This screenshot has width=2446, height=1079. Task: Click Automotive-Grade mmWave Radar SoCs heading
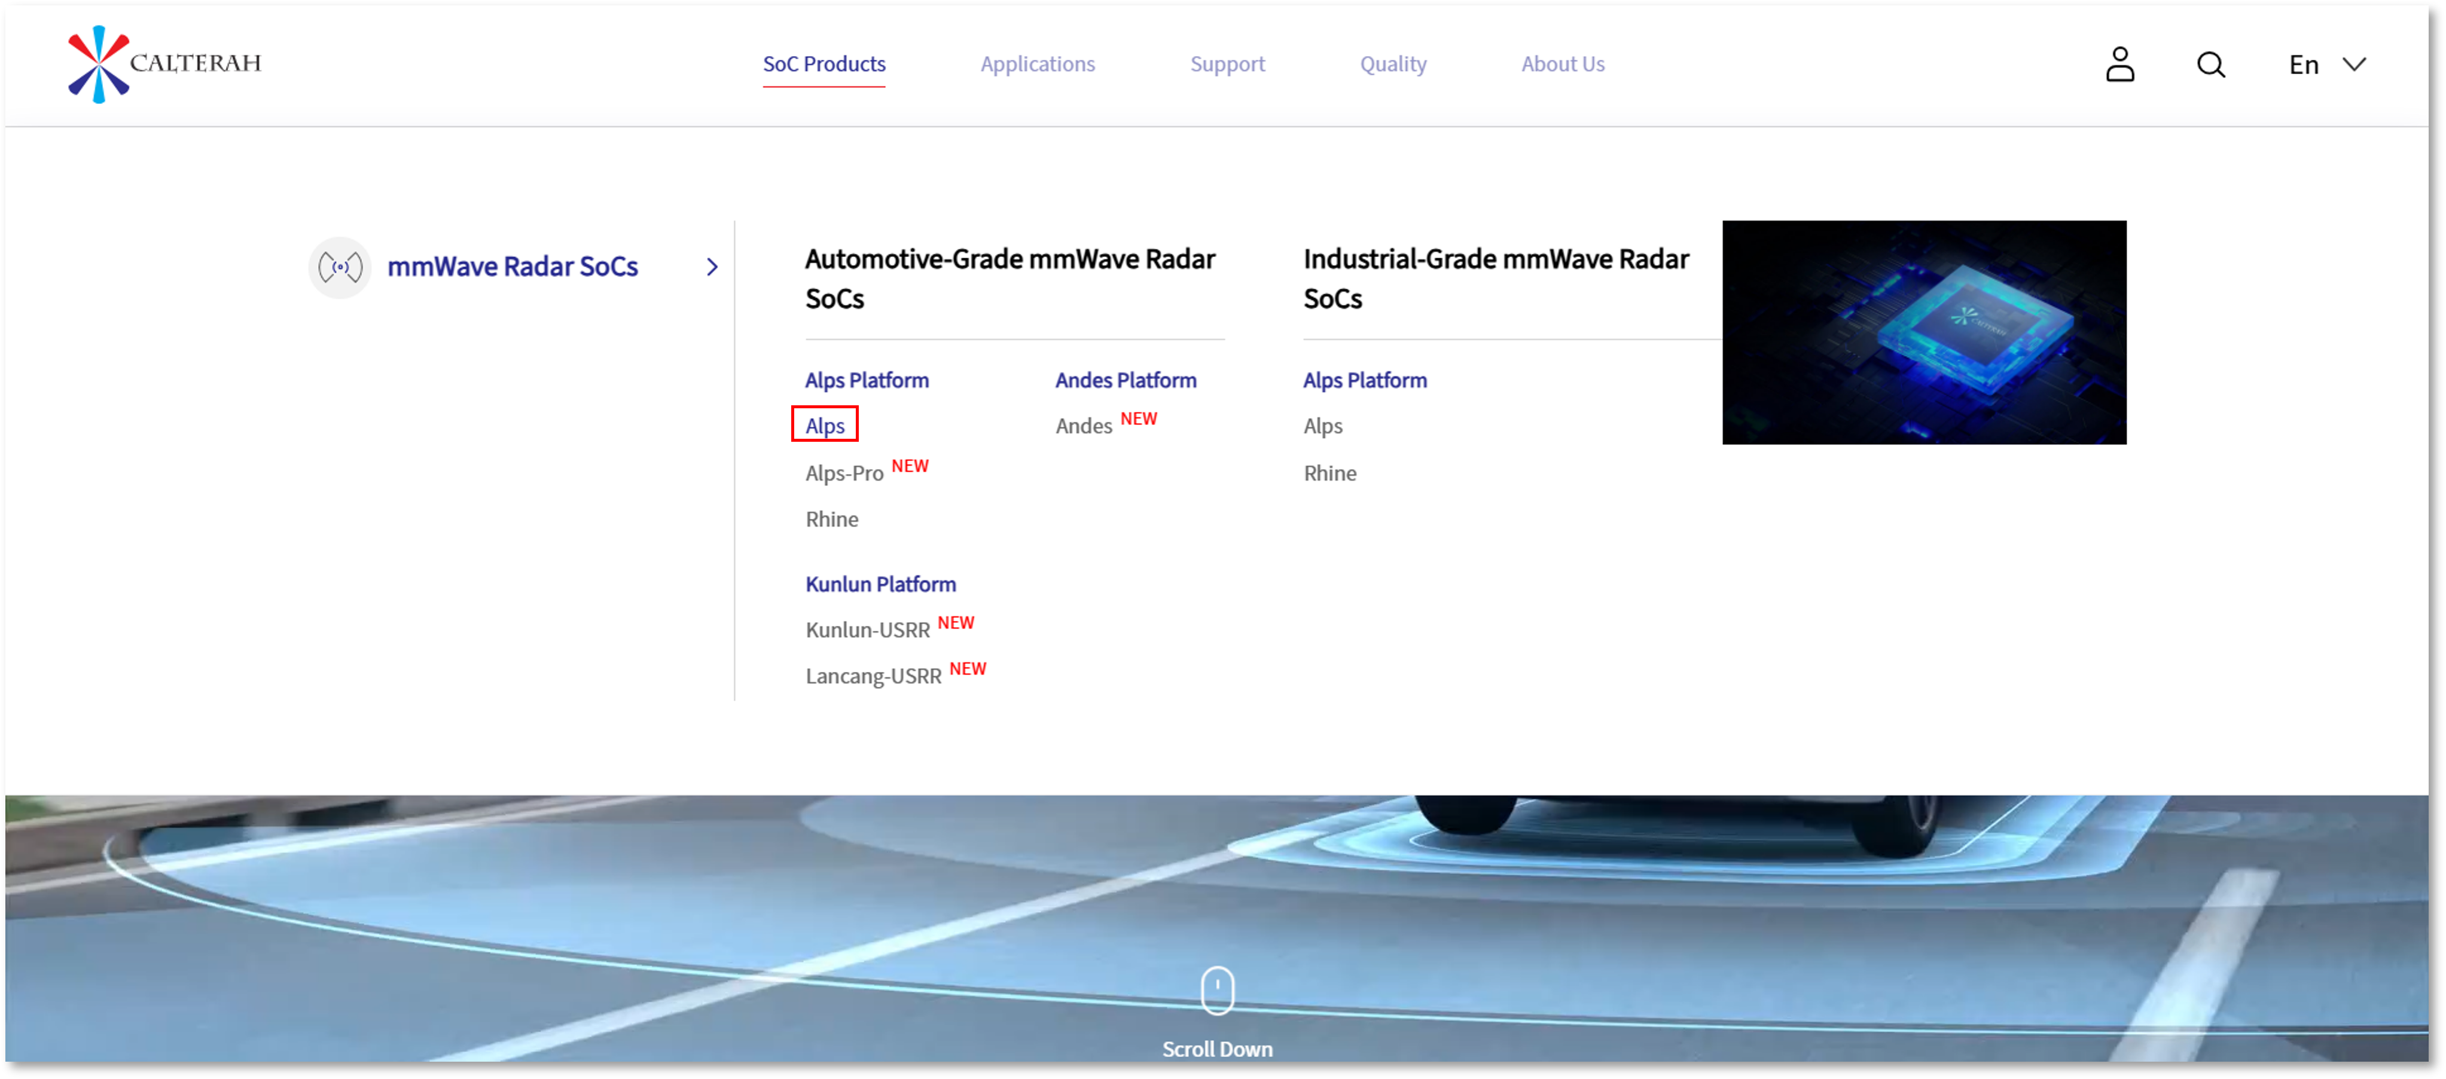(x=1009, y=279)
